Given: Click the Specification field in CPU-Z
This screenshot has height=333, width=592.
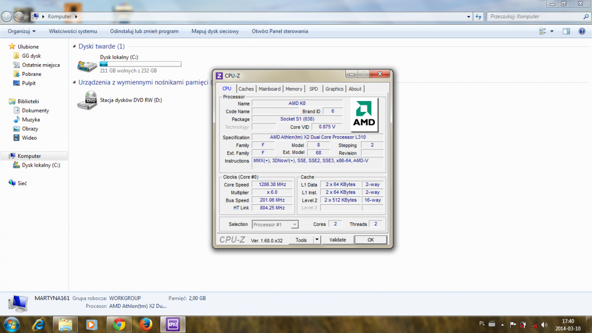Looking at the screenshot, I should coord(318,137).
